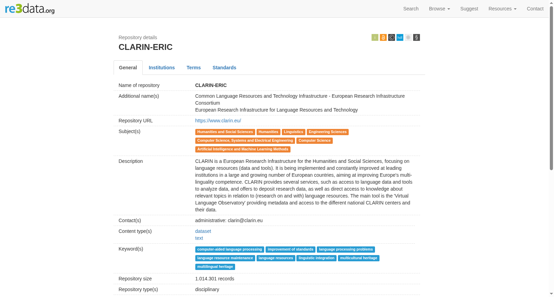Click the Name of repository row label
Image resolution: width=554 pixels, height=297 pixels.
(139, 85)
